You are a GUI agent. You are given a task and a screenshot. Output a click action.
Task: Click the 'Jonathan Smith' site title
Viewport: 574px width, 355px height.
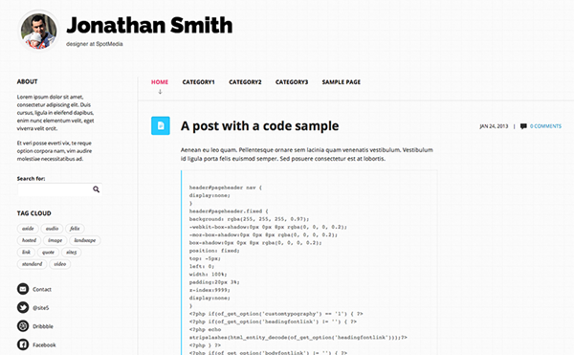(x=149, y=25)
